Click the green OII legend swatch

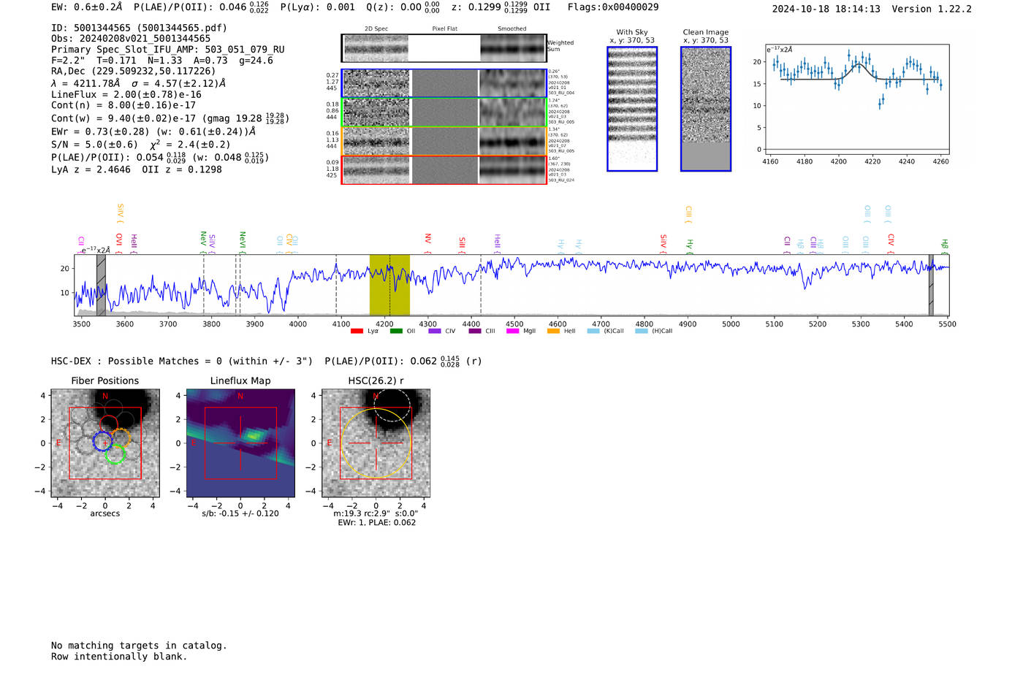coord(396,332)
